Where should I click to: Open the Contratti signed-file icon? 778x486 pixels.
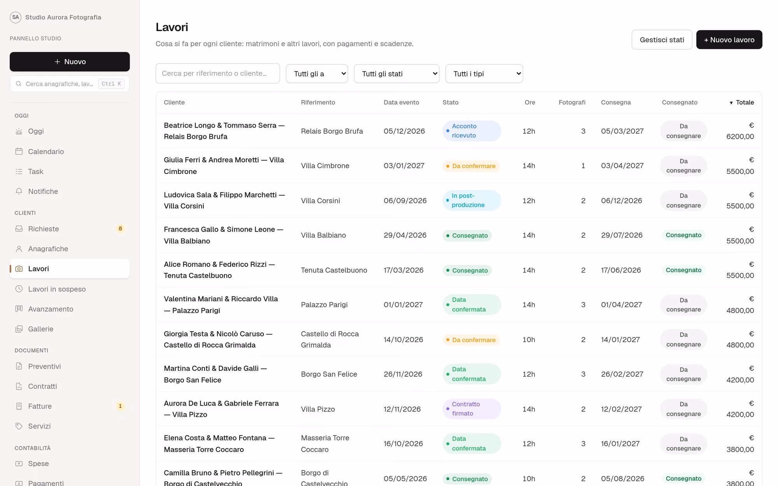click(x=19, y=386)
